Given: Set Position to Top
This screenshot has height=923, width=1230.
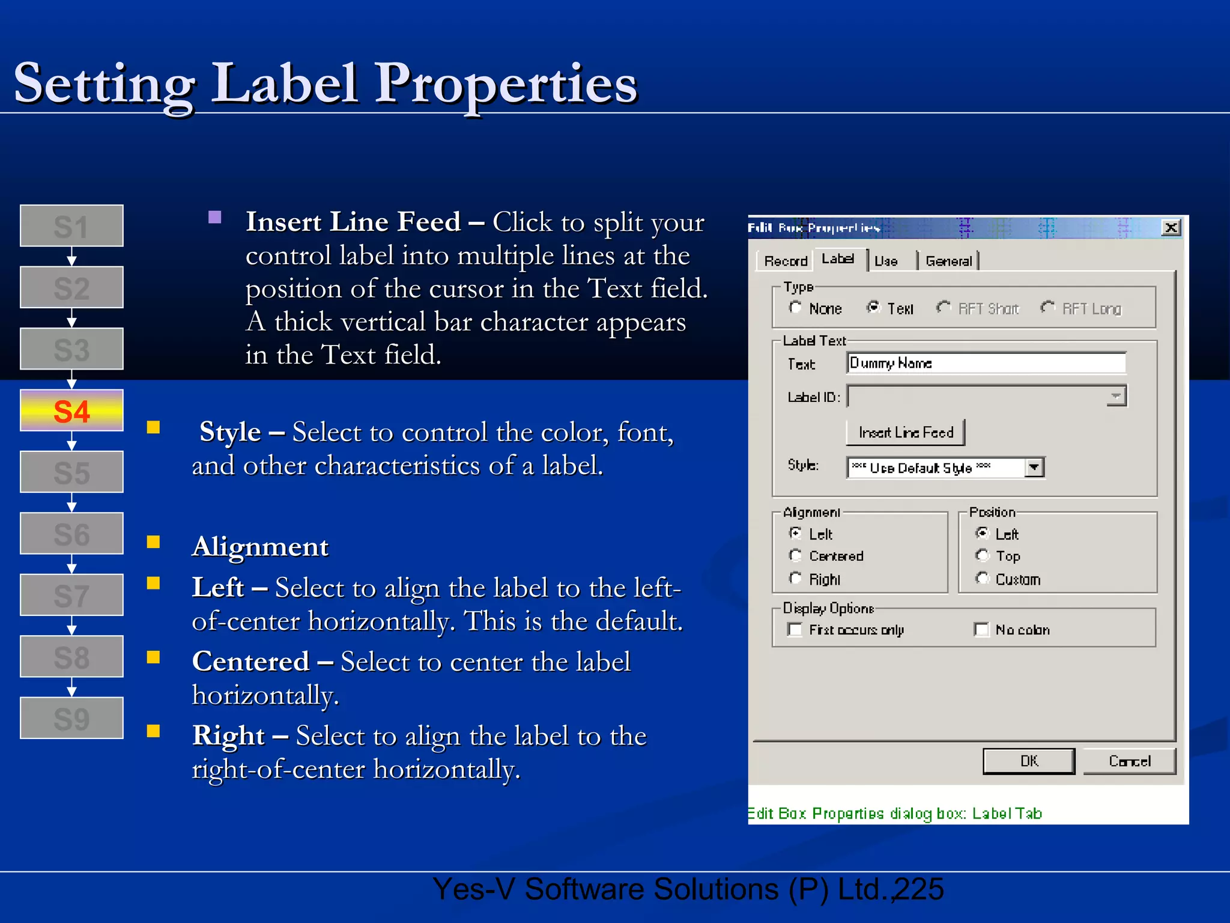Looking at the screenshot, I should click(x=983, y=555).
